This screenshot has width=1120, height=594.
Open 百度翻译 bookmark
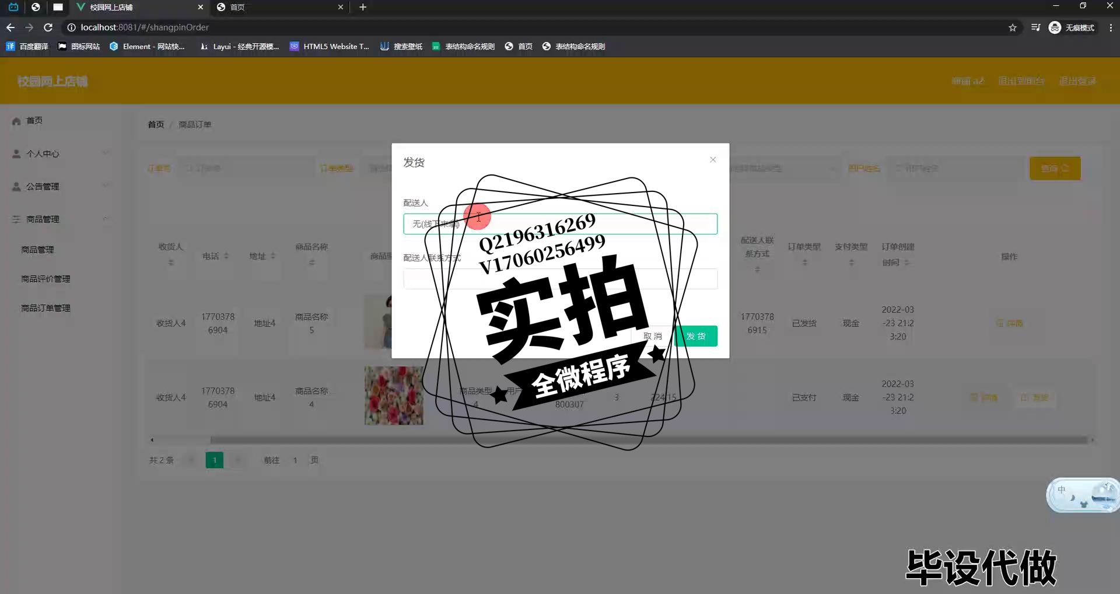click(x=27, y=46)
